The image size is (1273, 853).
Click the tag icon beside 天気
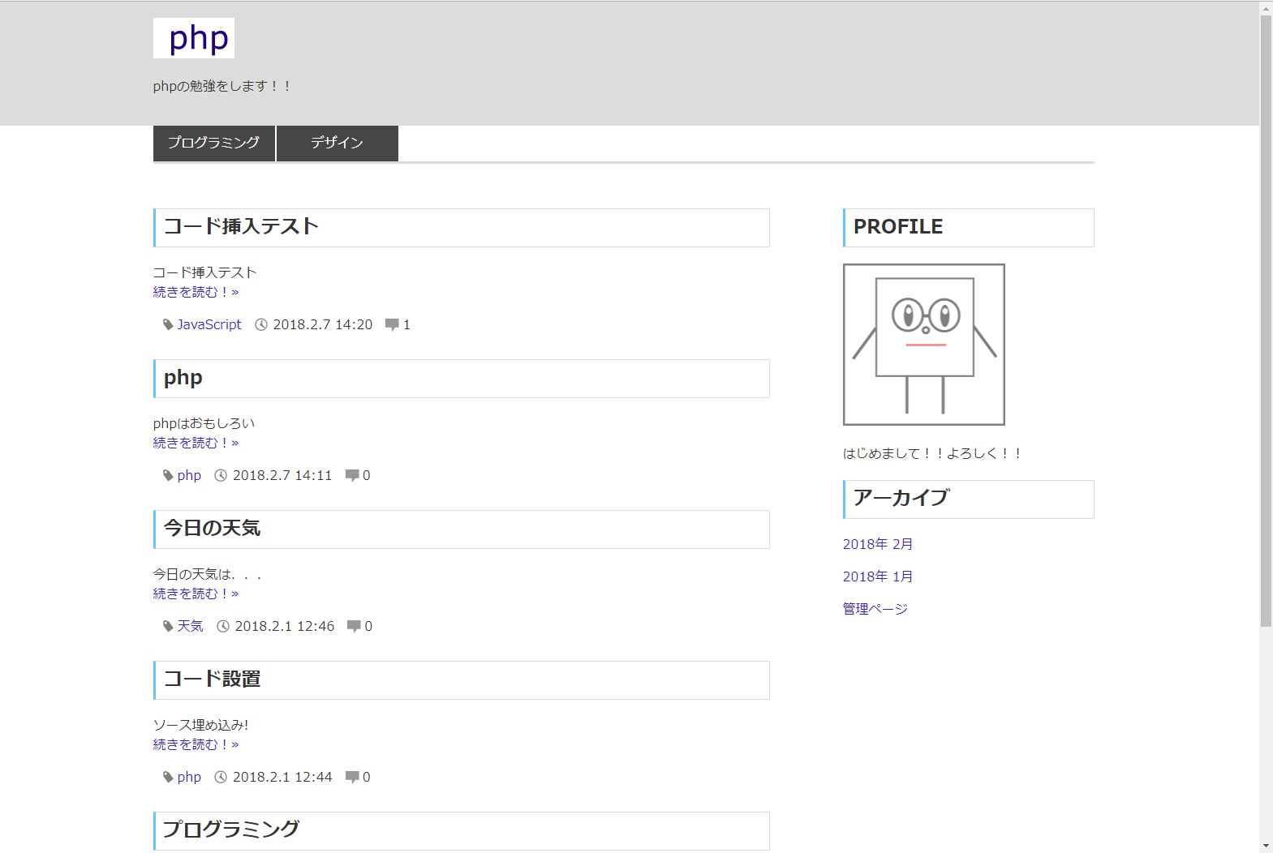(x=168, y=626)
